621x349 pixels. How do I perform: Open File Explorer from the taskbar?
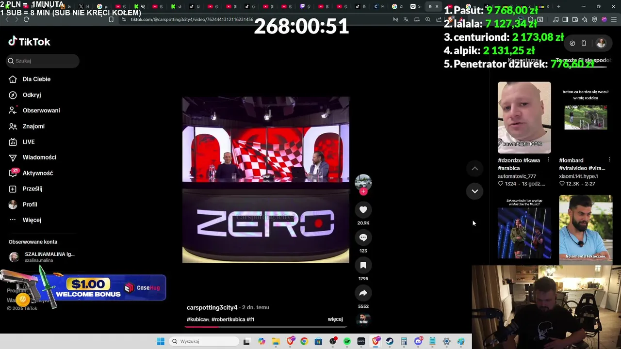pos(276,341)
